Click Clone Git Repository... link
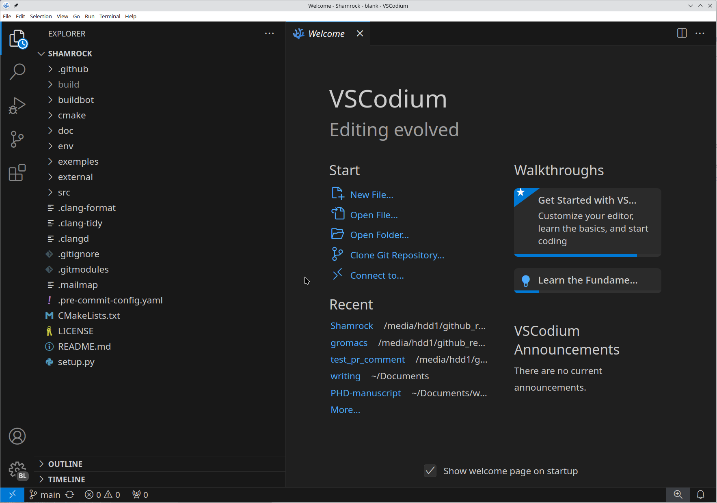717x503 pixels. pyautogui.click(x=397, y=255)
